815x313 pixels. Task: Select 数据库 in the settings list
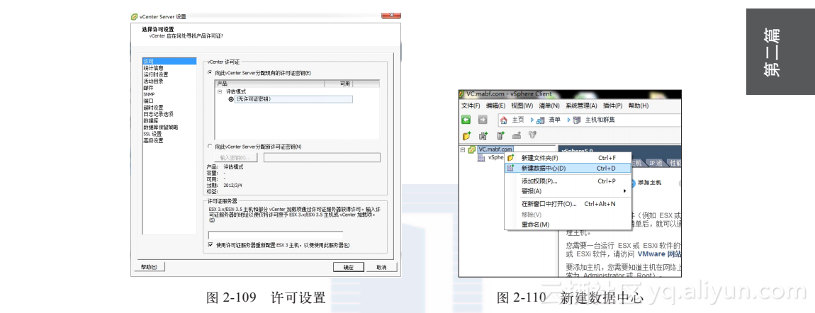point(169,120)
